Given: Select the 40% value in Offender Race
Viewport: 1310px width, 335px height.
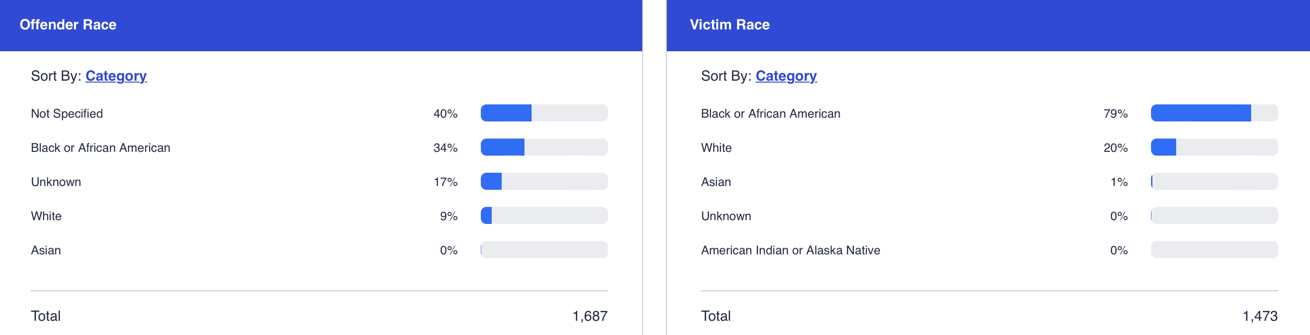Looking at the screenshot, I should pos(445,113).
